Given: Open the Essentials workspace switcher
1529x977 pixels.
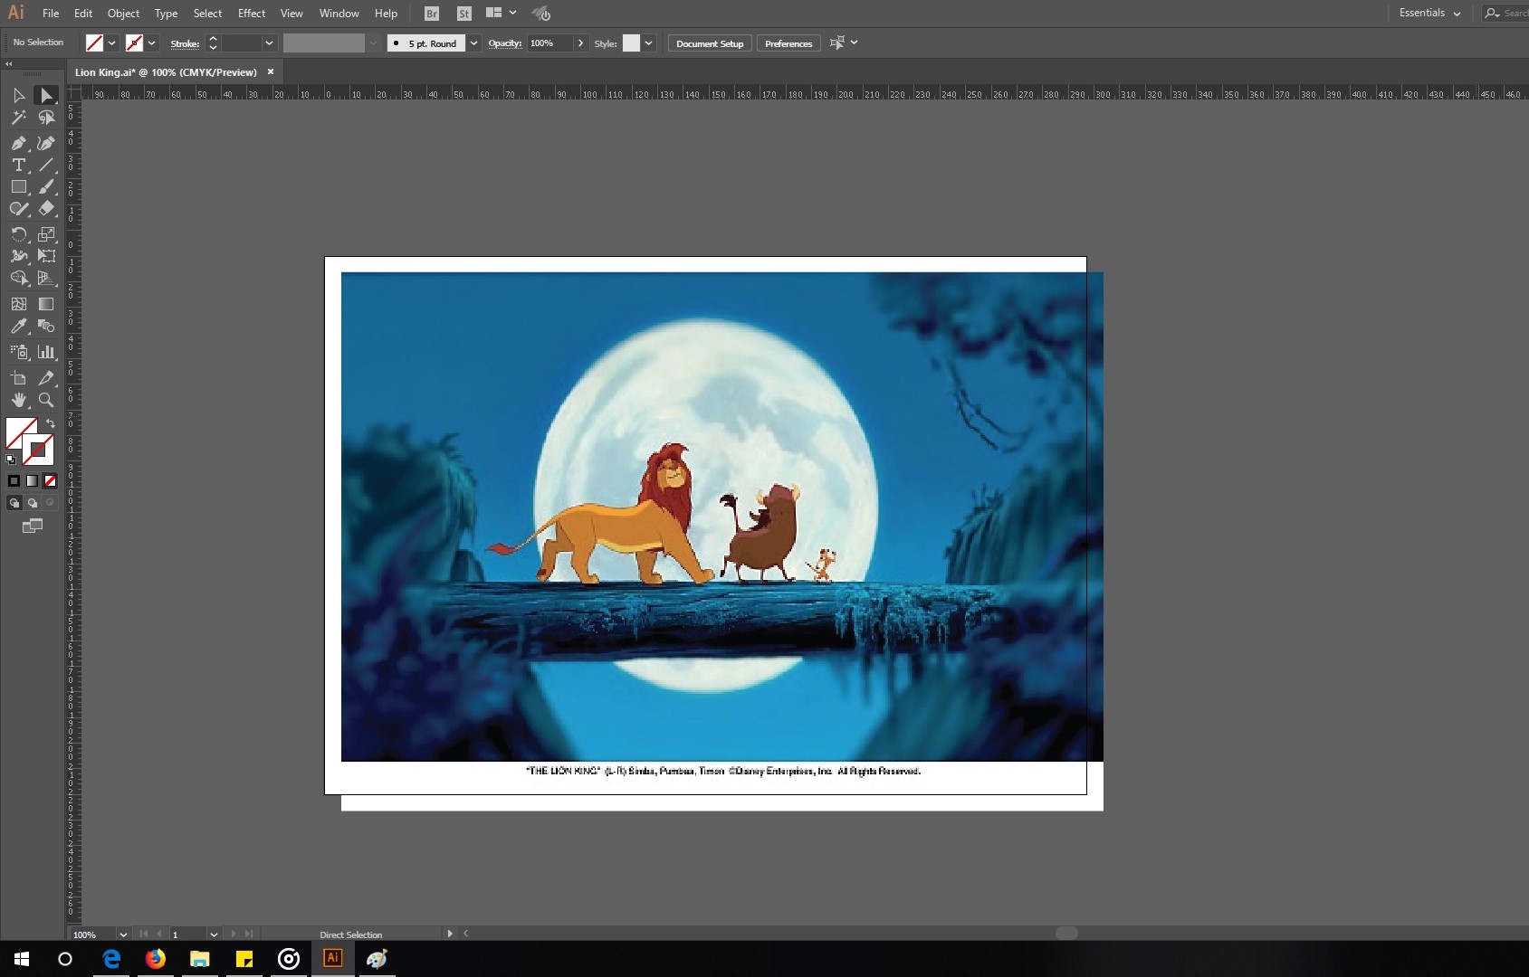Looking at the screenshot, I should tap(1429, 14).
